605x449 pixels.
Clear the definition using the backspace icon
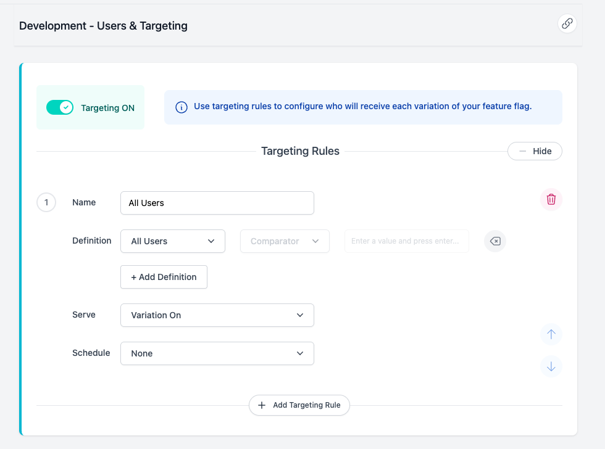click(495, 241)
